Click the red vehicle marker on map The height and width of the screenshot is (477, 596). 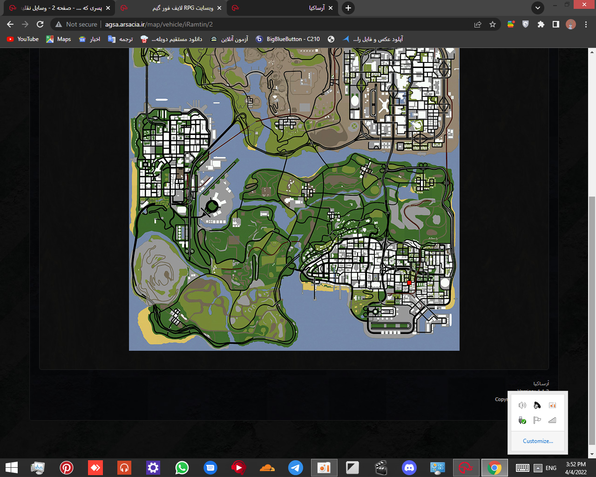(x=409, y=283)
